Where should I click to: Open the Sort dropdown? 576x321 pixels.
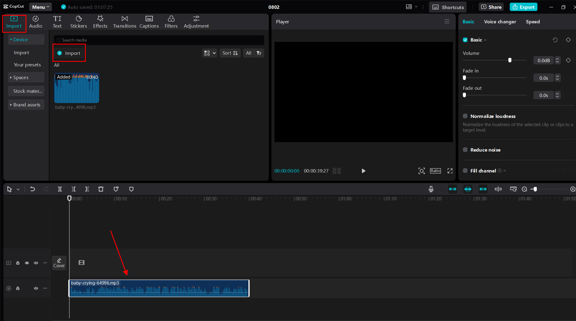point(230,53)
